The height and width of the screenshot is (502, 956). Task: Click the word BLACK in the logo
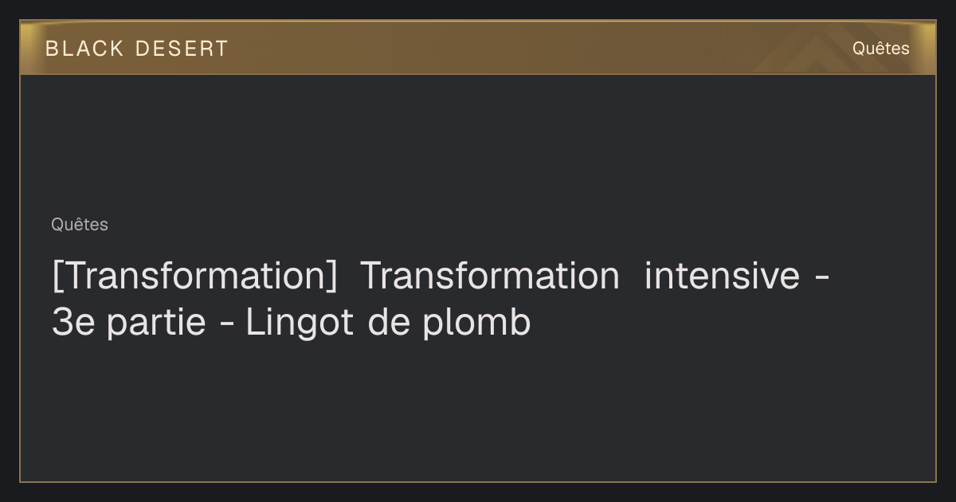84,49
